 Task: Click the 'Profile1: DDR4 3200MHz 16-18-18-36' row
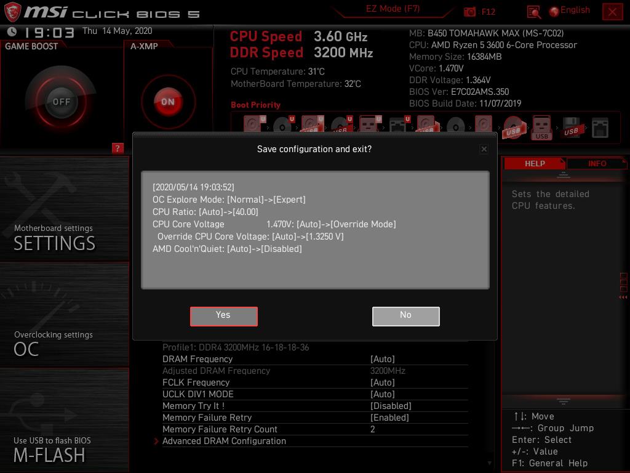coord(236,347)
